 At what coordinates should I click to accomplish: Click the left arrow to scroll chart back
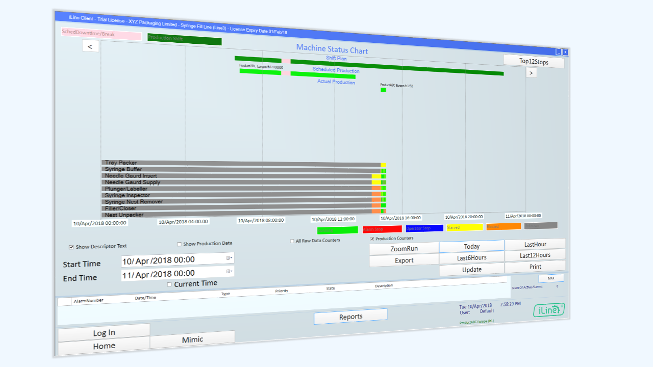[x=90, y=46]
